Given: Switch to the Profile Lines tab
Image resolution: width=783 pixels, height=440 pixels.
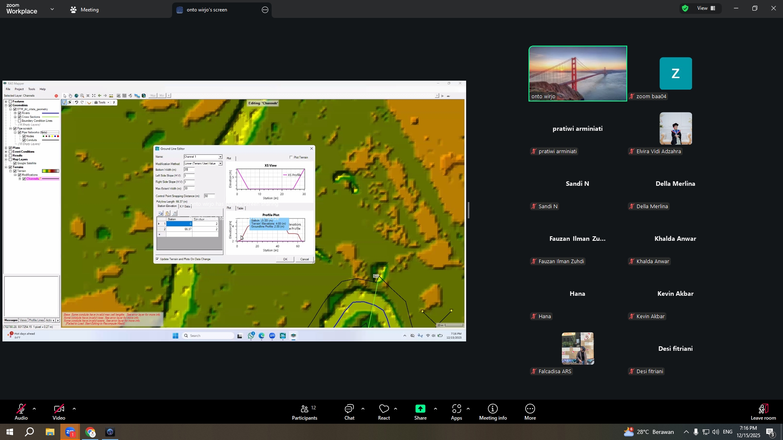Looking at the screenshot, I should (x=36, y=320).
